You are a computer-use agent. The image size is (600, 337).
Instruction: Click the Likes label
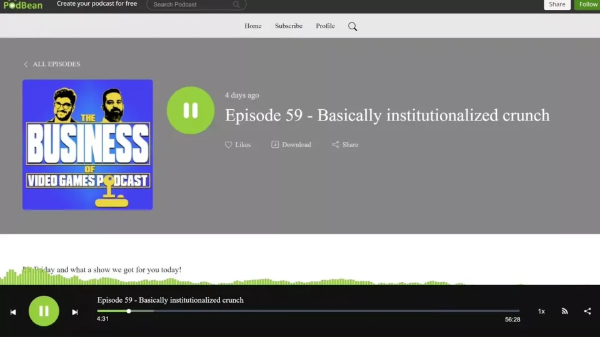243,144
